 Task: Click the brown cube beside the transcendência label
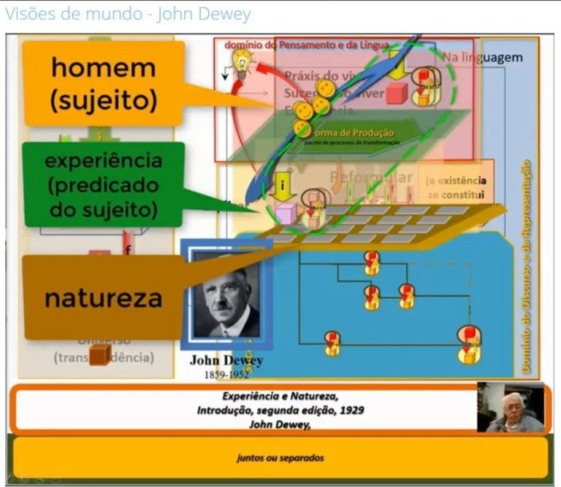pyautogui.click(x=99, y=355)
